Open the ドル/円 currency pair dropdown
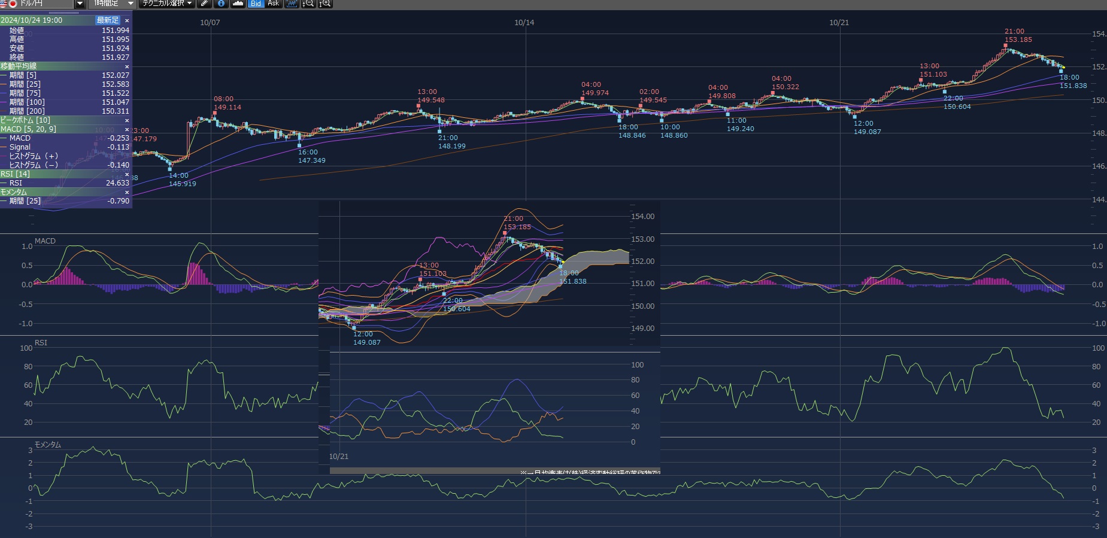The image size is (1107, 538). click(80, 4)
